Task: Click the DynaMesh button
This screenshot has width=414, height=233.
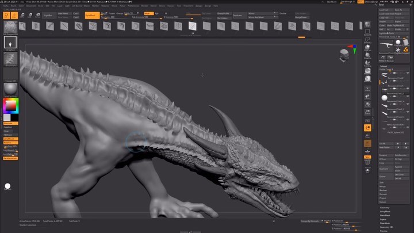Action: click(92, 16)
